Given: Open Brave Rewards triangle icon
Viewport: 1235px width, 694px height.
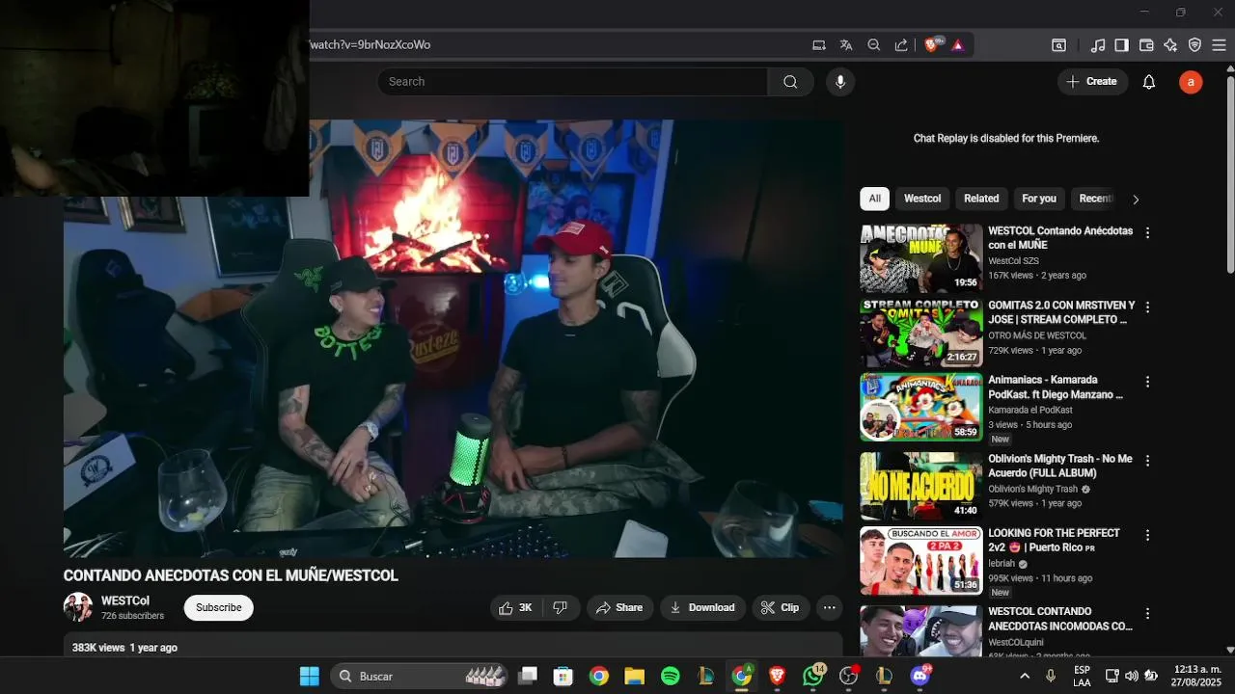Looking at the screenshot, I should point(958,44).
